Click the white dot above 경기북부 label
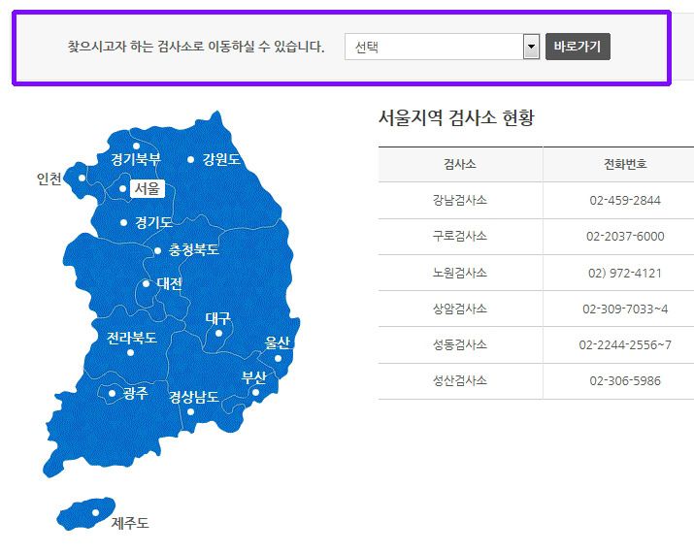 click(136, 146)
